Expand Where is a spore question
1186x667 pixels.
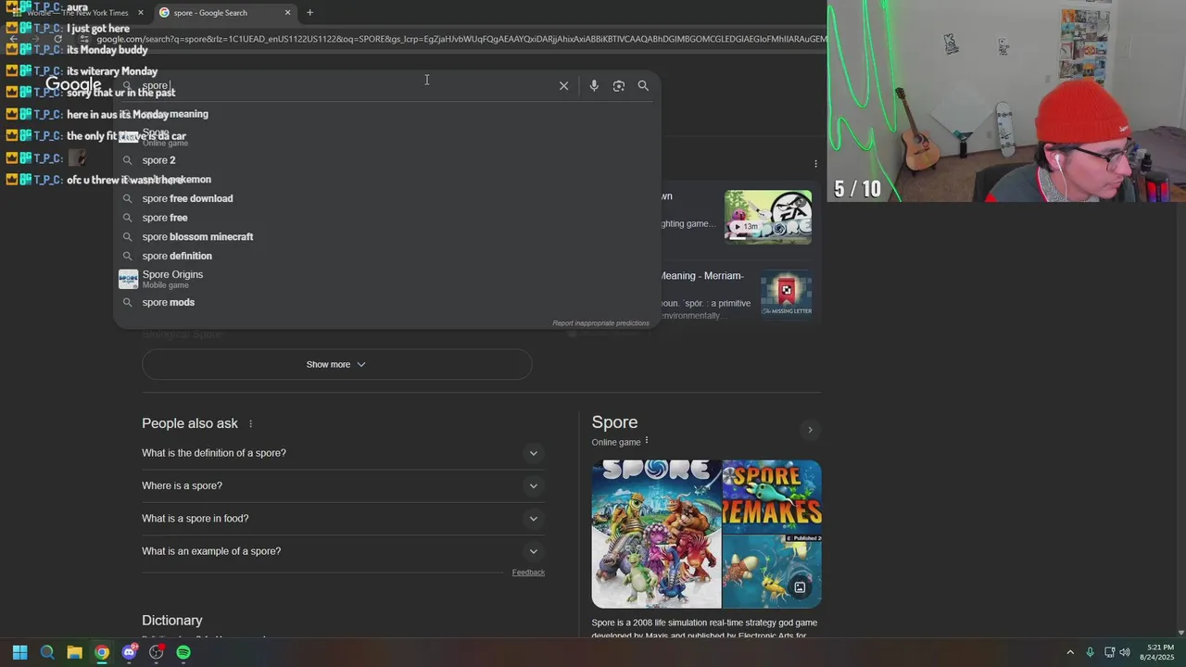tap(343, 485)
